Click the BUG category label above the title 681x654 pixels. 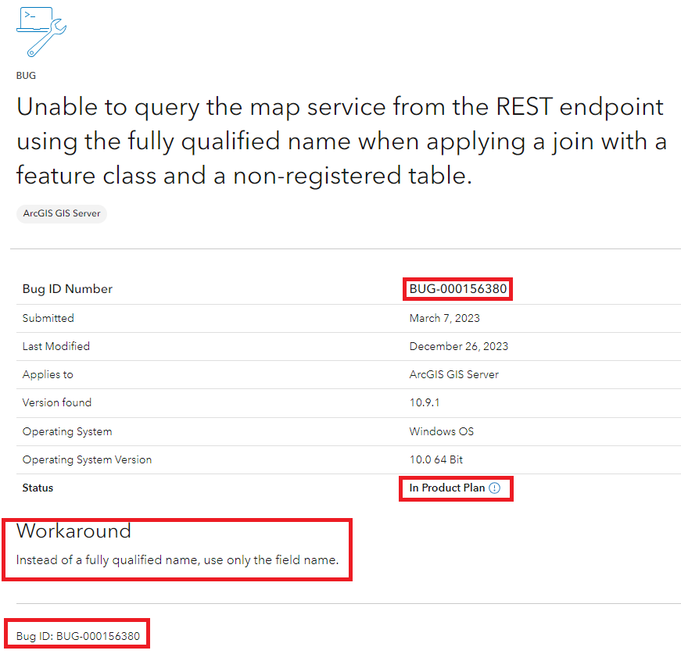click(26, 76)
